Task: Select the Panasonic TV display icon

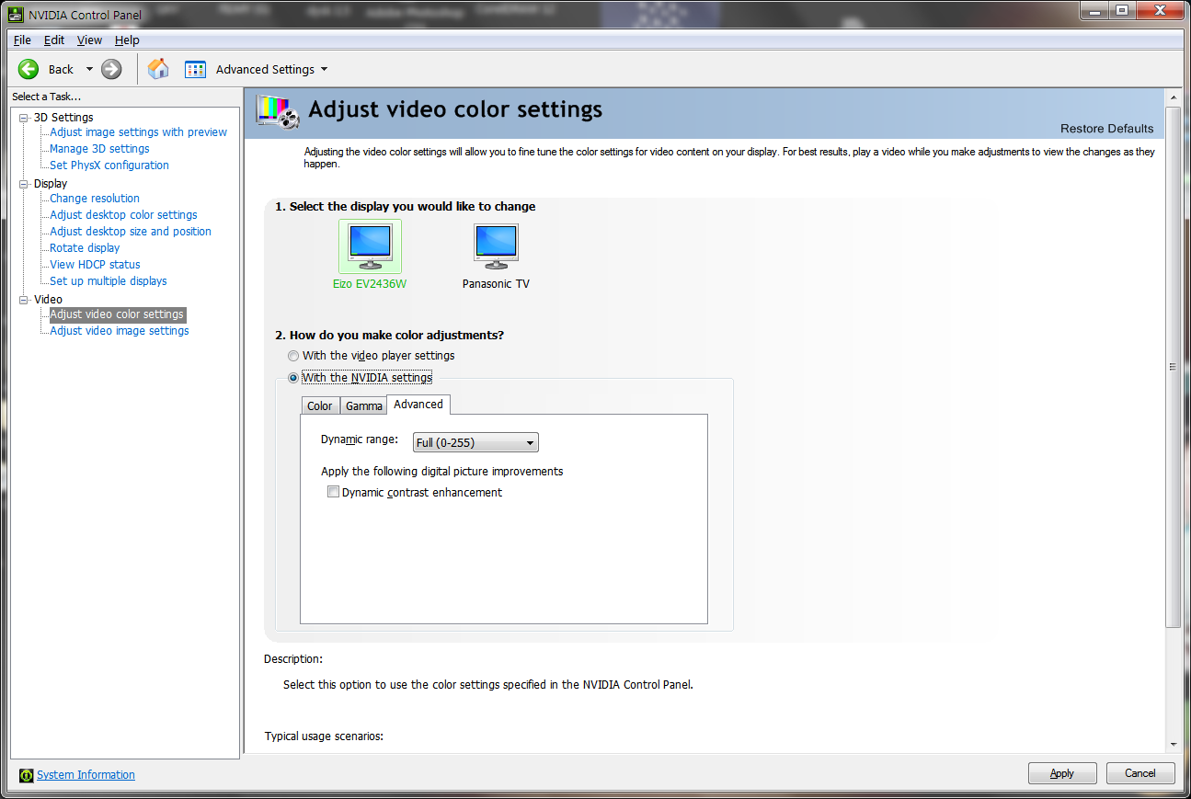Action: pyautogui.click(x=496, y=245)
